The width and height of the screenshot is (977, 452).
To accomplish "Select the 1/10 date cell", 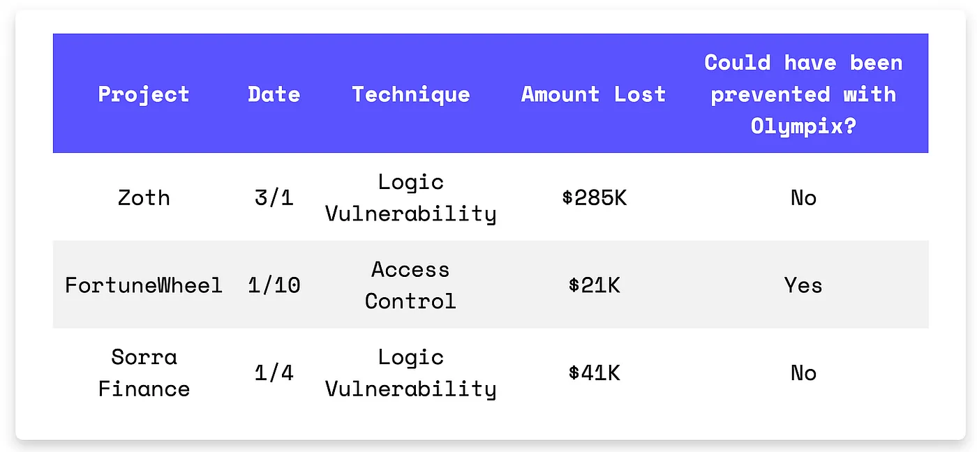I will click(274, 285).
